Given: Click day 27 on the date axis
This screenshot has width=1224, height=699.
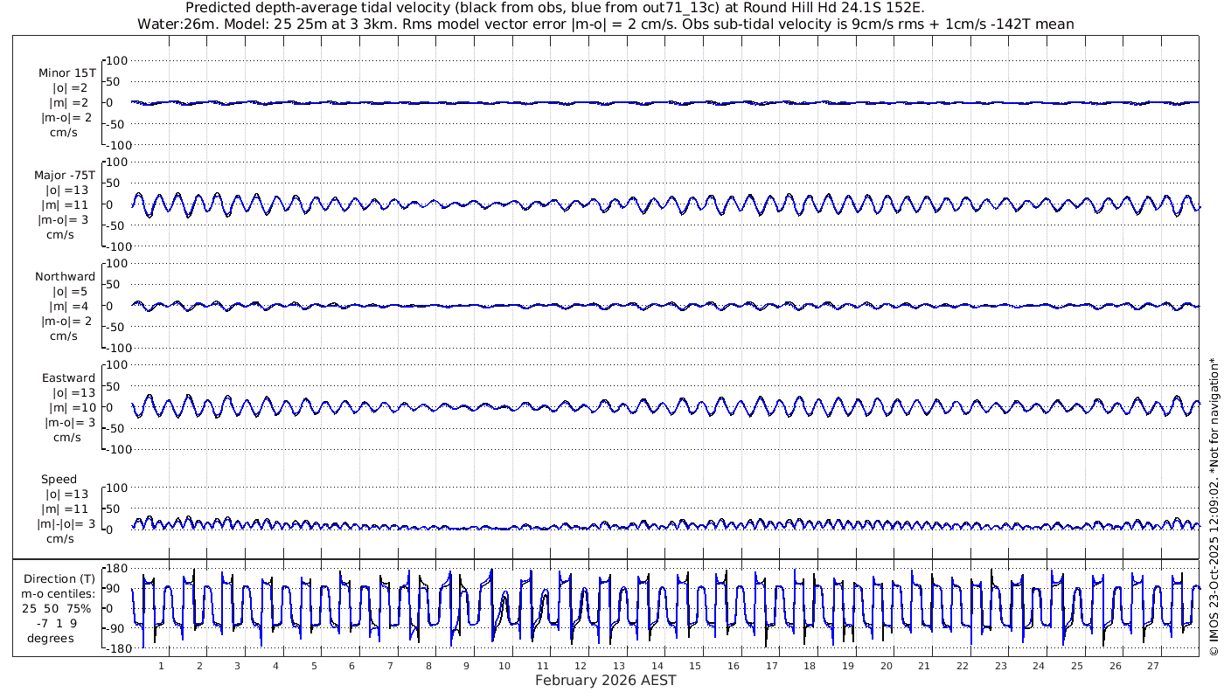Looking at the screenshot, I should coord(1152,666).
